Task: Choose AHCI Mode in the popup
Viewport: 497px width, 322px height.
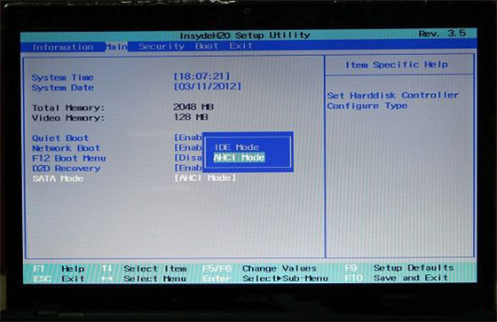Action: (239, 158)
